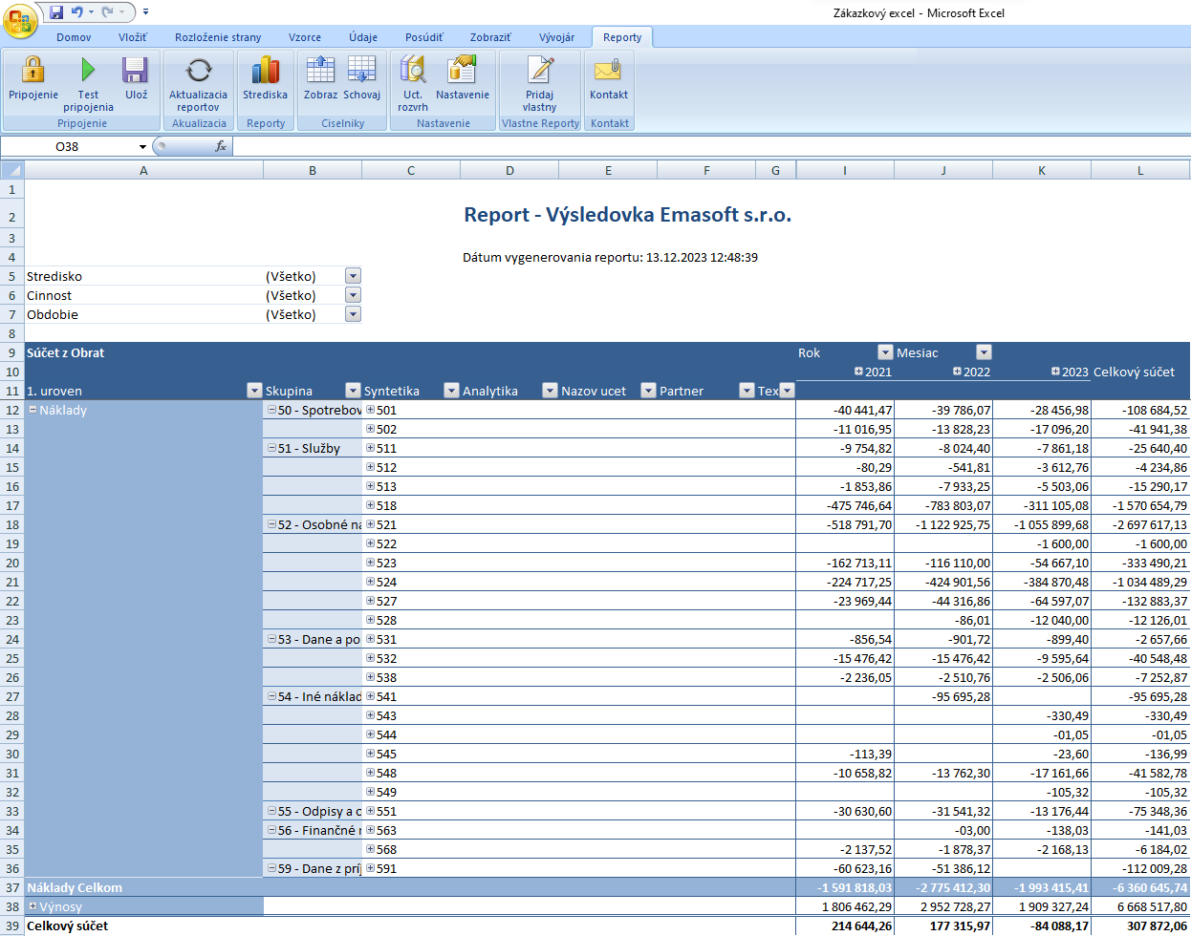Select the Údaje tab
Image resolution: width=1191 pixels, height=936 pixels.
coord(363,37)
